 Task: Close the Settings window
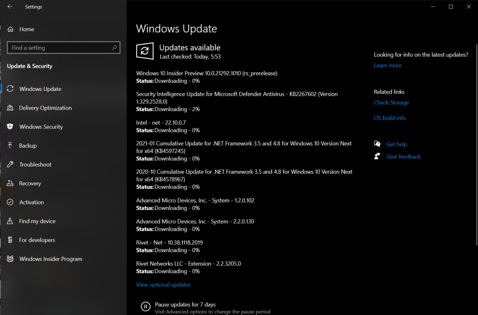[469, 7]
